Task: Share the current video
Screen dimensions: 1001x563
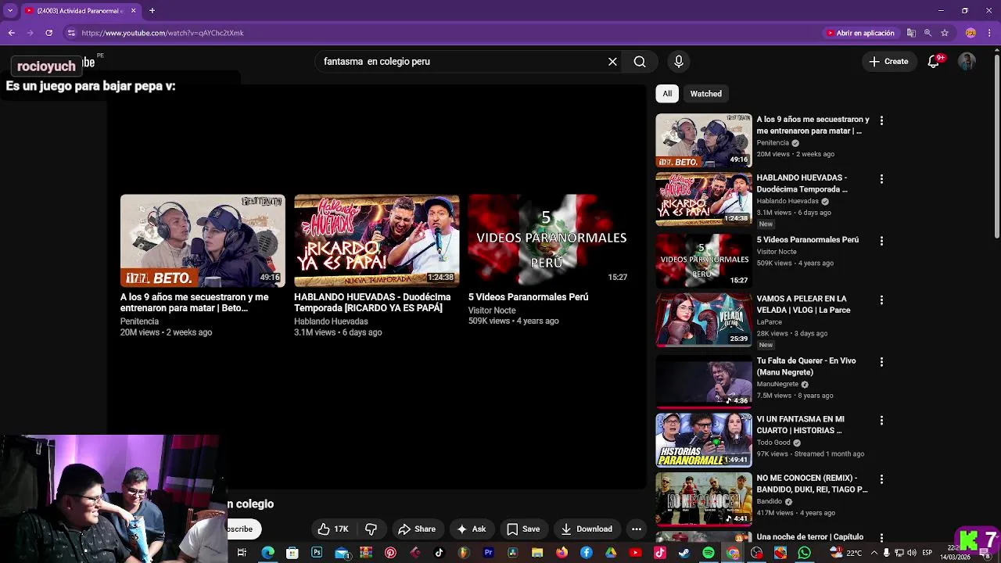Action: 417,529
